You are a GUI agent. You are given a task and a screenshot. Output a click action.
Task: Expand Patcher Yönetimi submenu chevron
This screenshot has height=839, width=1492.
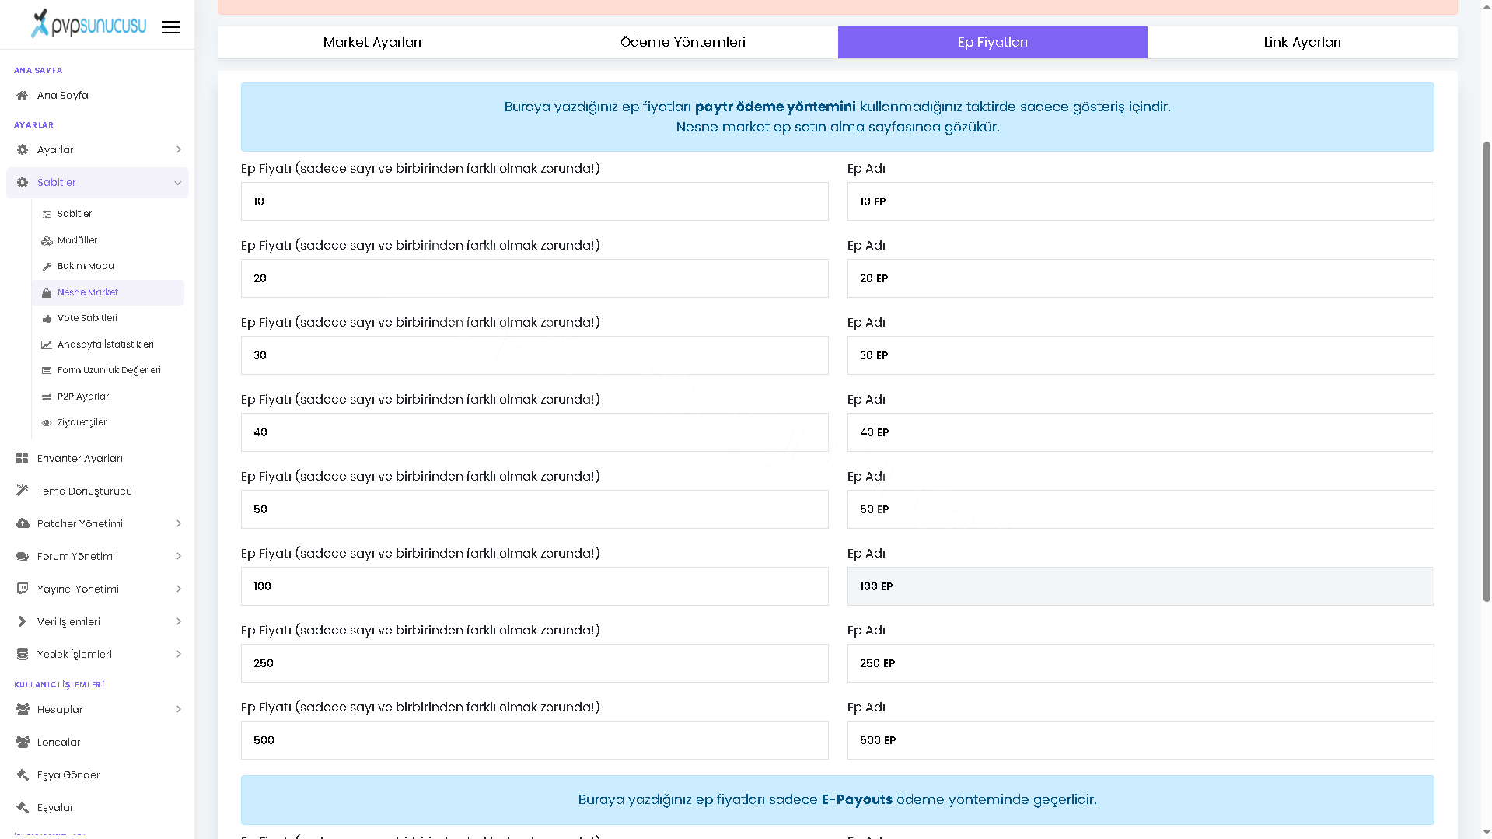pos(178,524)
